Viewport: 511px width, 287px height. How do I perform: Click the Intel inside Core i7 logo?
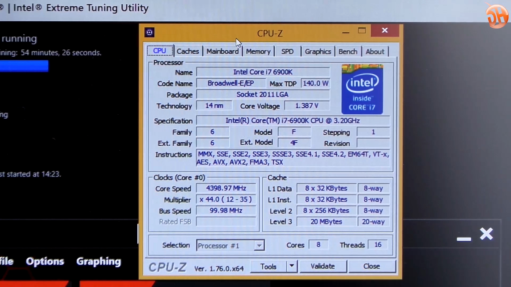coord(362,89)
